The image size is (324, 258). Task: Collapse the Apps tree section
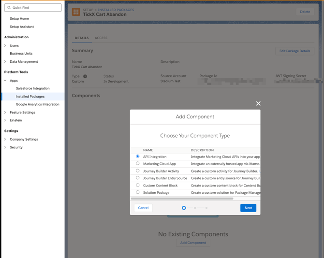5,81
